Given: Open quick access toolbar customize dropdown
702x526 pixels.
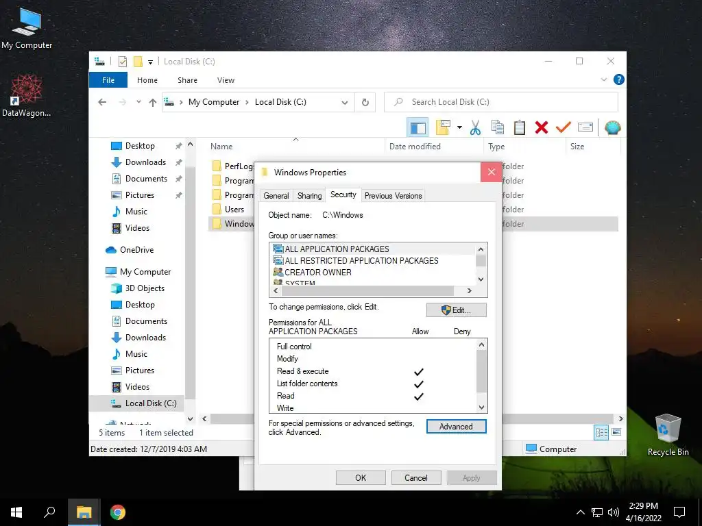Looking at the screenshot, I should (150, 62).
